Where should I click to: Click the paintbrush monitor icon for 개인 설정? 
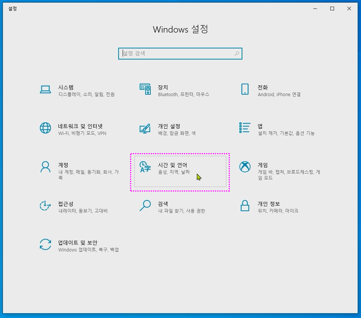(145, 129)
